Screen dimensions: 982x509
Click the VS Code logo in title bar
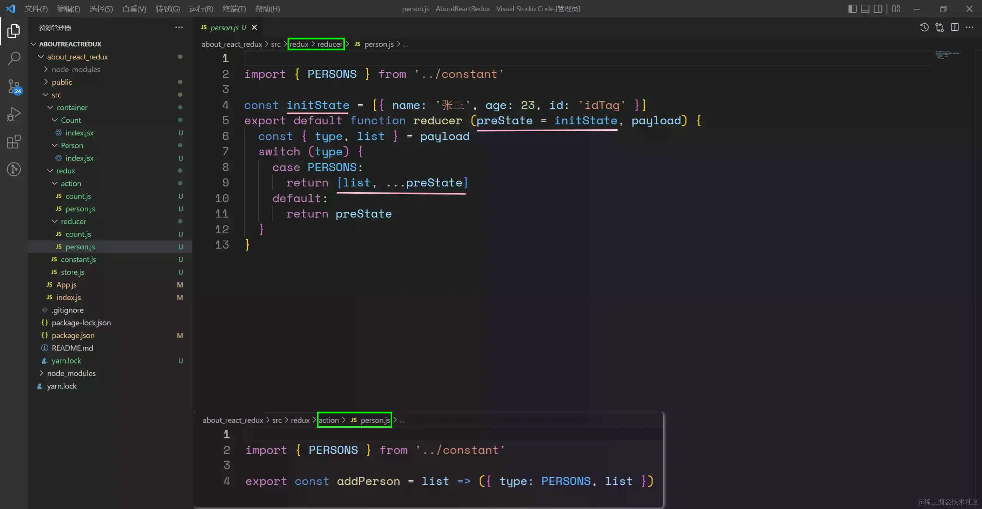click(x=11, y=8)
